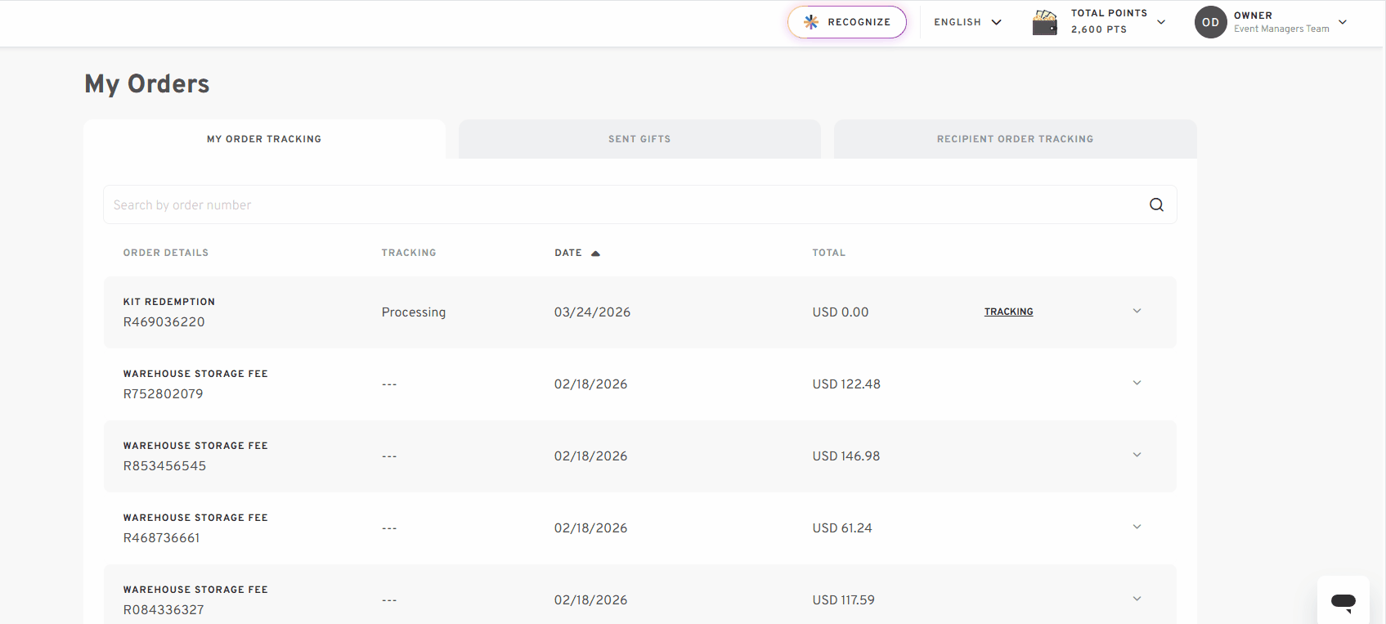The image size is (1386, 624).
Task: Select order number R084336327
Action: (x=164, y=610)
